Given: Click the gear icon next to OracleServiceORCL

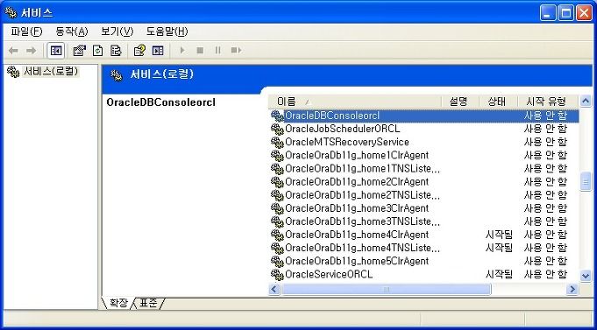Looking at the screenshot, I should tap(277, 275).
